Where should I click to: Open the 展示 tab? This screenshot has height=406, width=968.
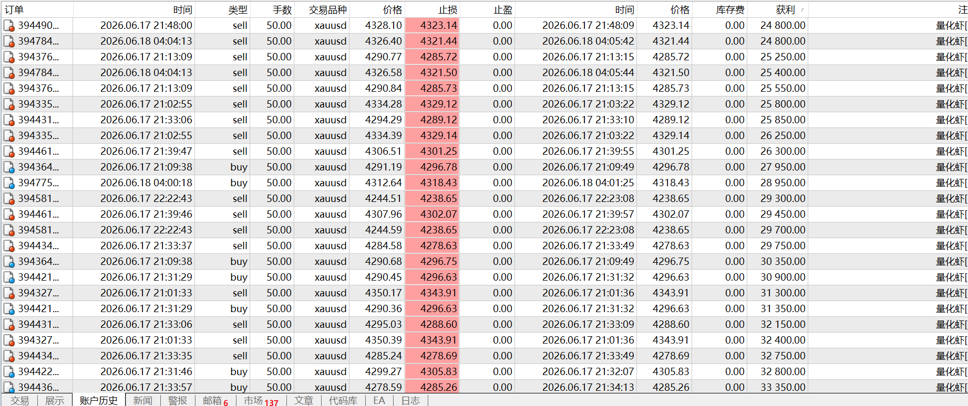[x=54, y=400]
